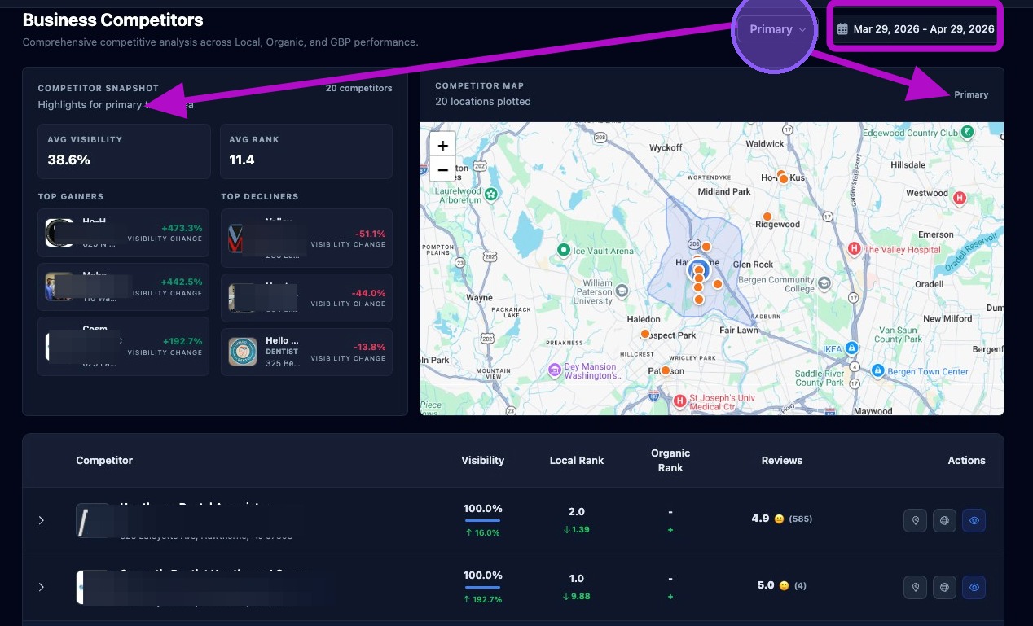Click orange competitor dot near Prospect Park

pyautogui.click(x=645, y=334)
